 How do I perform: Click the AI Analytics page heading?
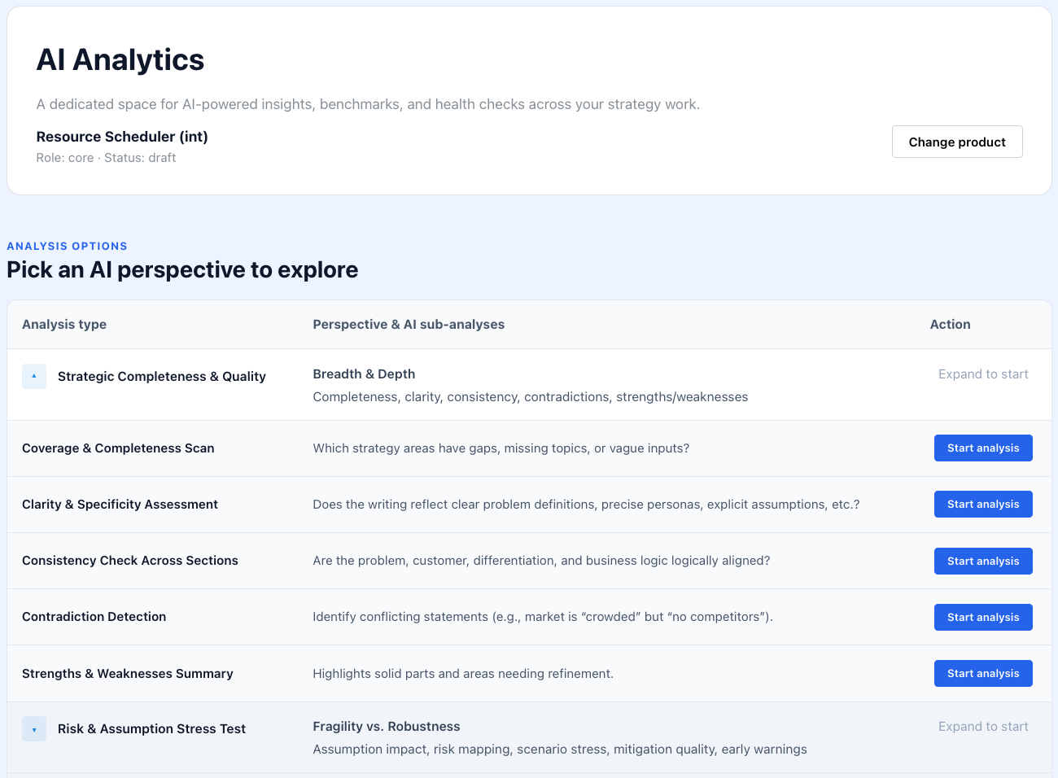point(120,59)
